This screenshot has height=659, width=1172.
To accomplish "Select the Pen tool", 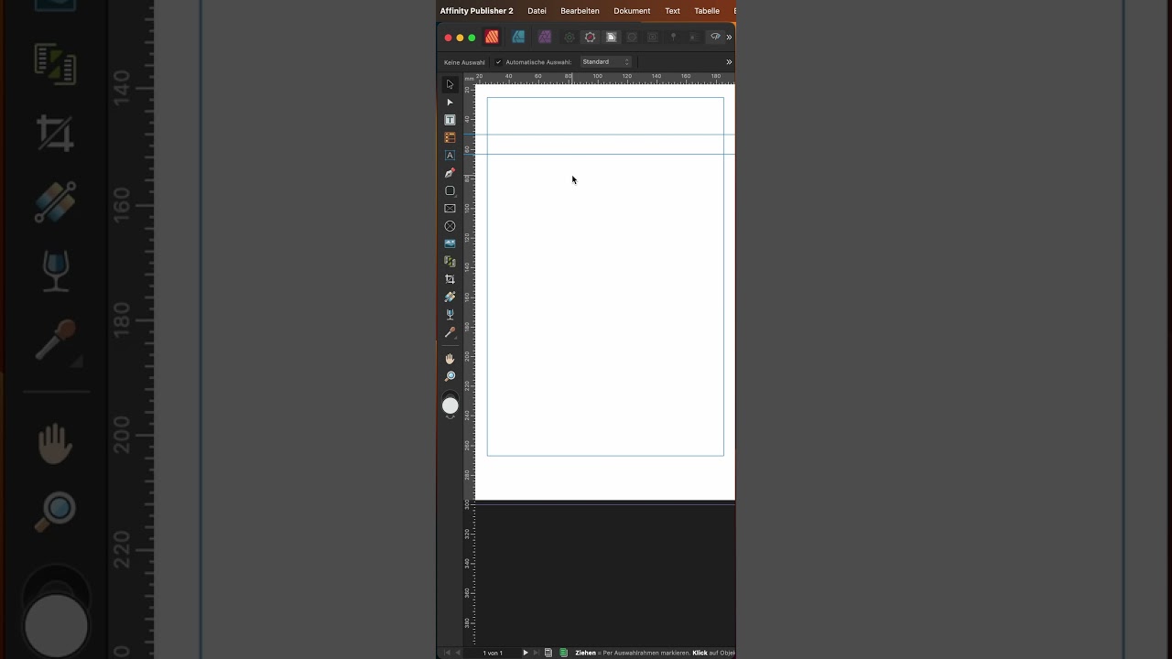I will (x=450, y=173).
